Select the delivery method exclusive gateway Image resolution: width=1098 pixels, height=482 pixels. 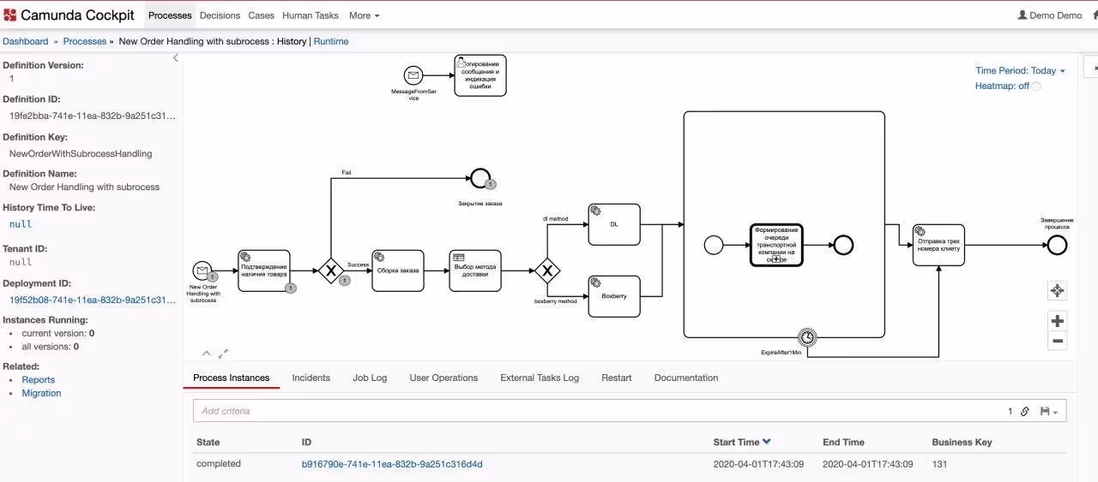pos(547,271)
